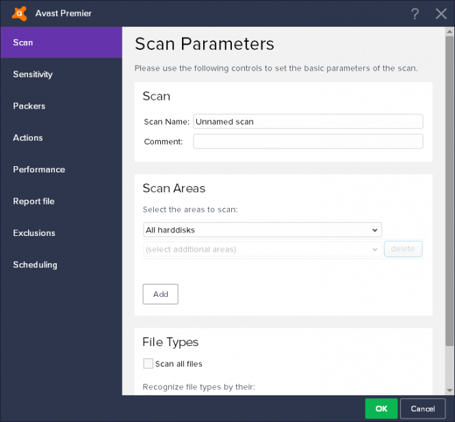Enable the Scan all files checkbox
The image size is (455, 422).
click(x=148, y=363)
